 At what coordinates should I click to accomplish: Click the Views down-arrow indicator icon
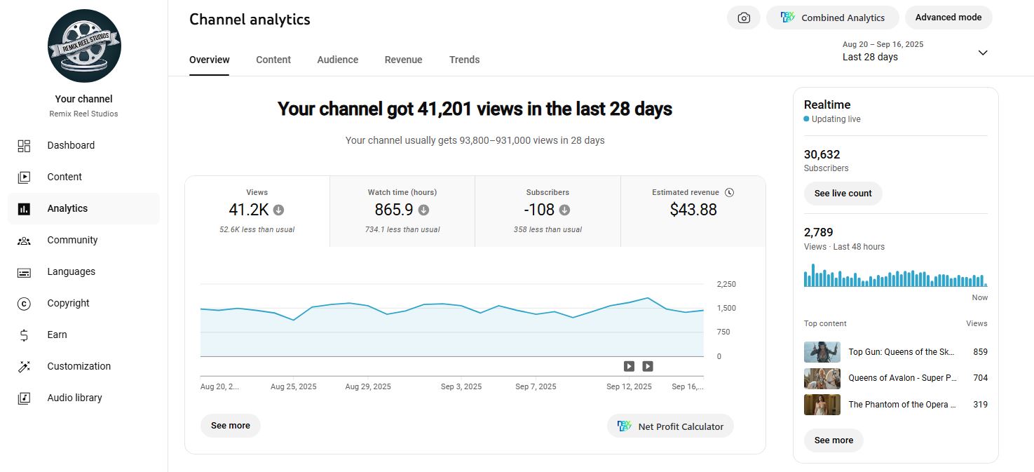tap(278, 210)
